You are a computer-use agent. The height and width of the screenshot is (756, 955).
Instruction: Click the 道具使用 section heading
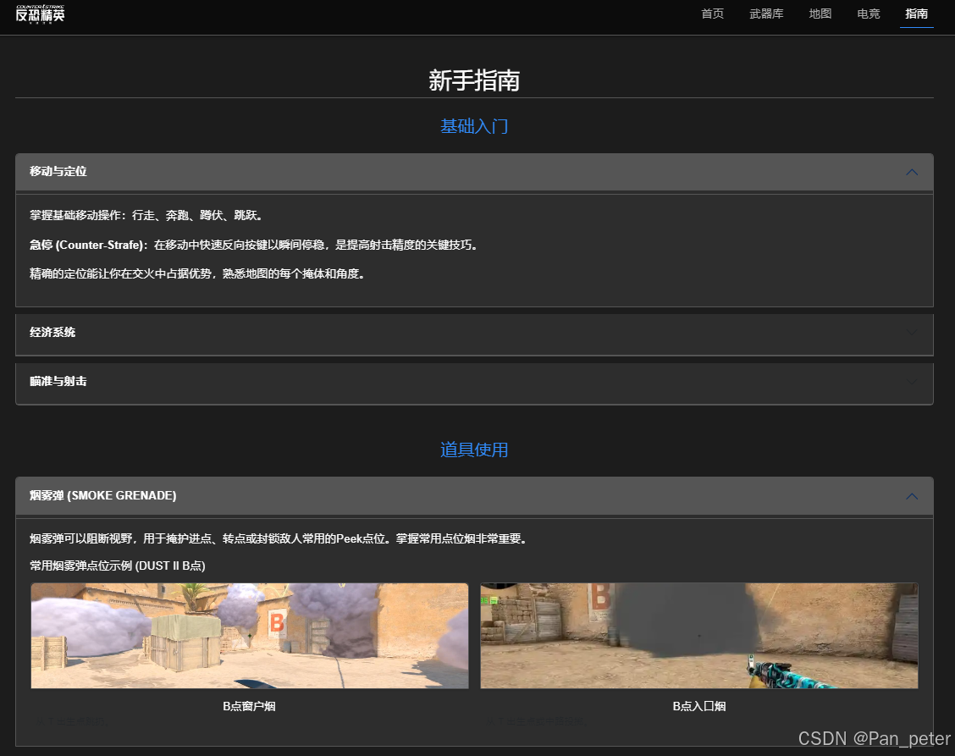click(x=474, y=450)
